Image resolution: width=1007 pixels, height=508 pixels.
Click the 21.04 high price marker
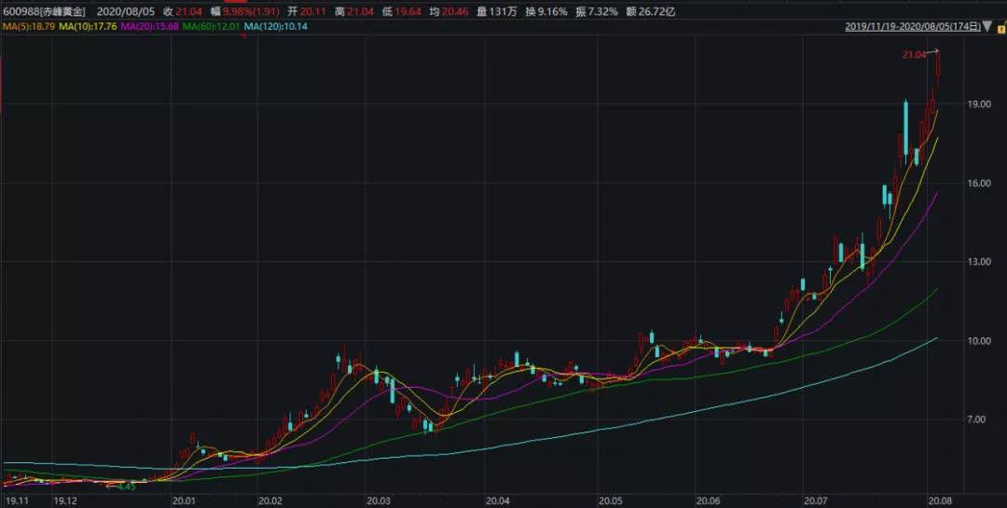pos(914,55)
